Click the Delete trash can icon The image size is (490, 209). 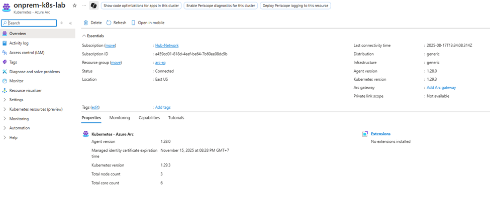coord(85,23)
